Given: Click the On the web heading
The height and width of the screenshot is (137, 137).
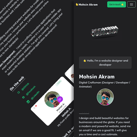Looking at the screenshot, I should point(17,83).
